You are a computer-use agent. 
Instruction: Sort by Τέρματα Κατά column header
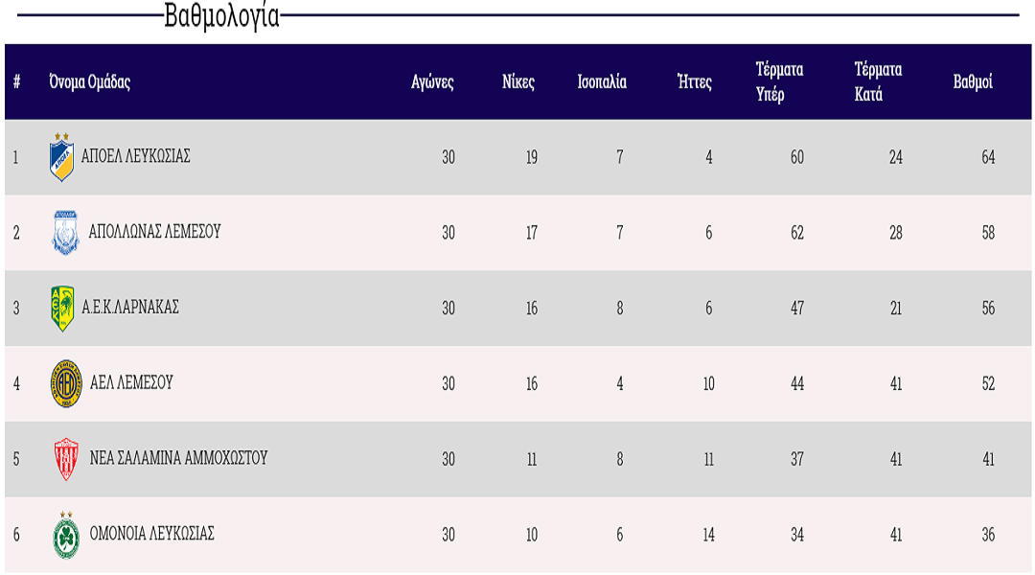878,81
